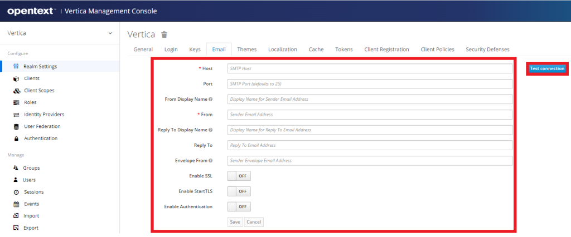Image resolution: width=571 pixels, height=237 pixels.
Task: Click into the SMTP Host field
Action: pos(369,68)
